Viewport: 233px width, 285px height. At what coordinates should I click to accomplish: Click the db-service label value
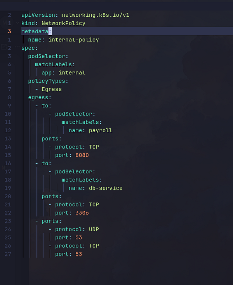106,188
